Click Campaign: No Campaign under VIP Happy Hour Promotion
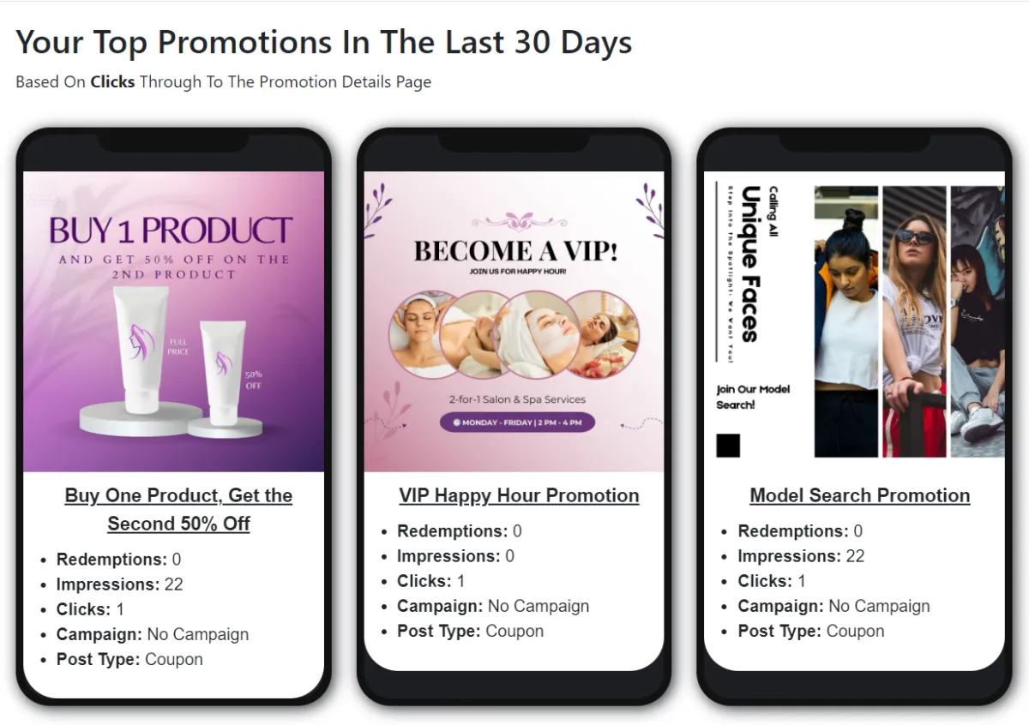This screenshot has width=1029, height=725. click(x=493, y=606)
